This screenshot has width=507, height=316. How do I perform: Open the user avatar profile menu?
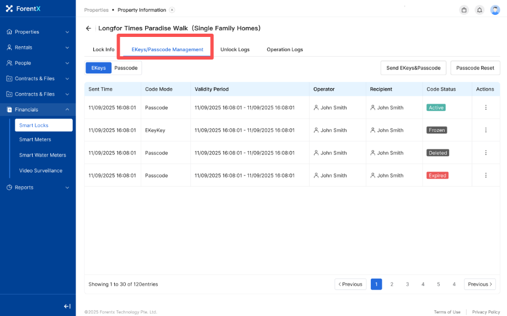coord(495,10)
